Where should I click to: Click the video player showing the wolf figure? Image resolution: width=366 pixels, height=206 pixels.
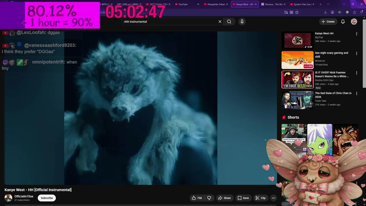click(140, 108)
